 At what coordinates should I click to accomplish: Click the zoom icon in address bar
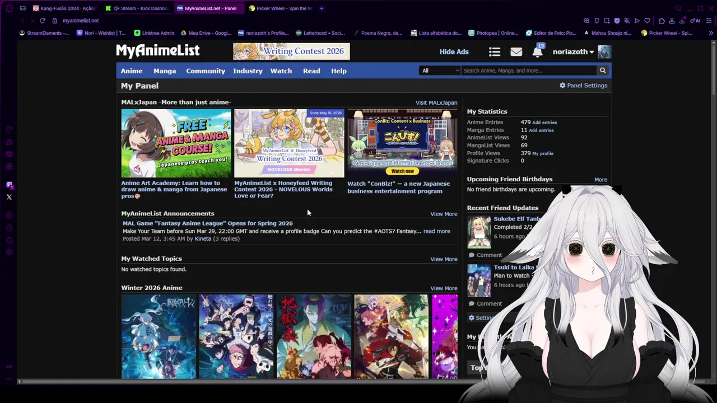[586, 21]
